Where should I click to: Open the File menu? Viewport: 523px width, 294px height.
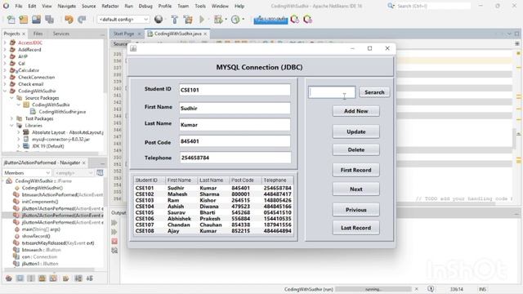[19, 6]
